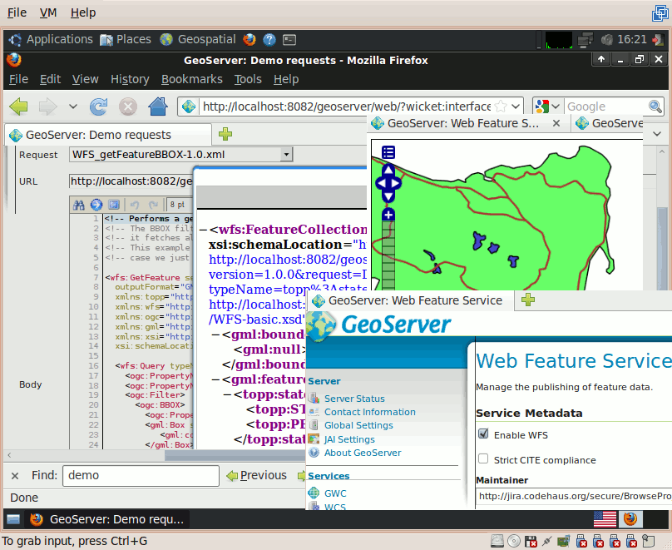This screenshot has width=672, height=550.
Task: Open the map layer switcher icon
Action: pos(388,152)
